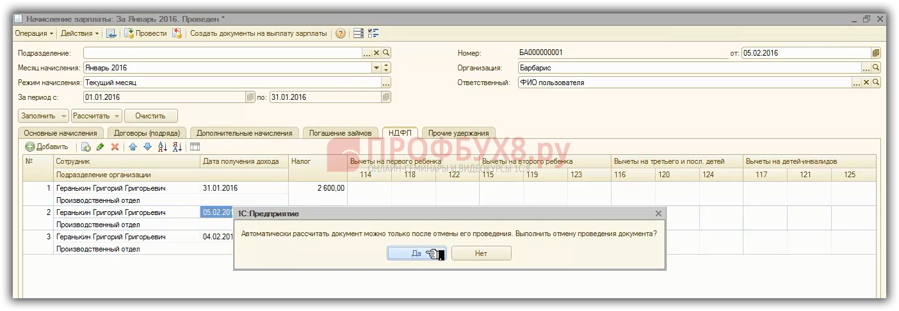Open calendar for period start date 01.01.2016
This screenshot has height=311, width=899.
250,97
